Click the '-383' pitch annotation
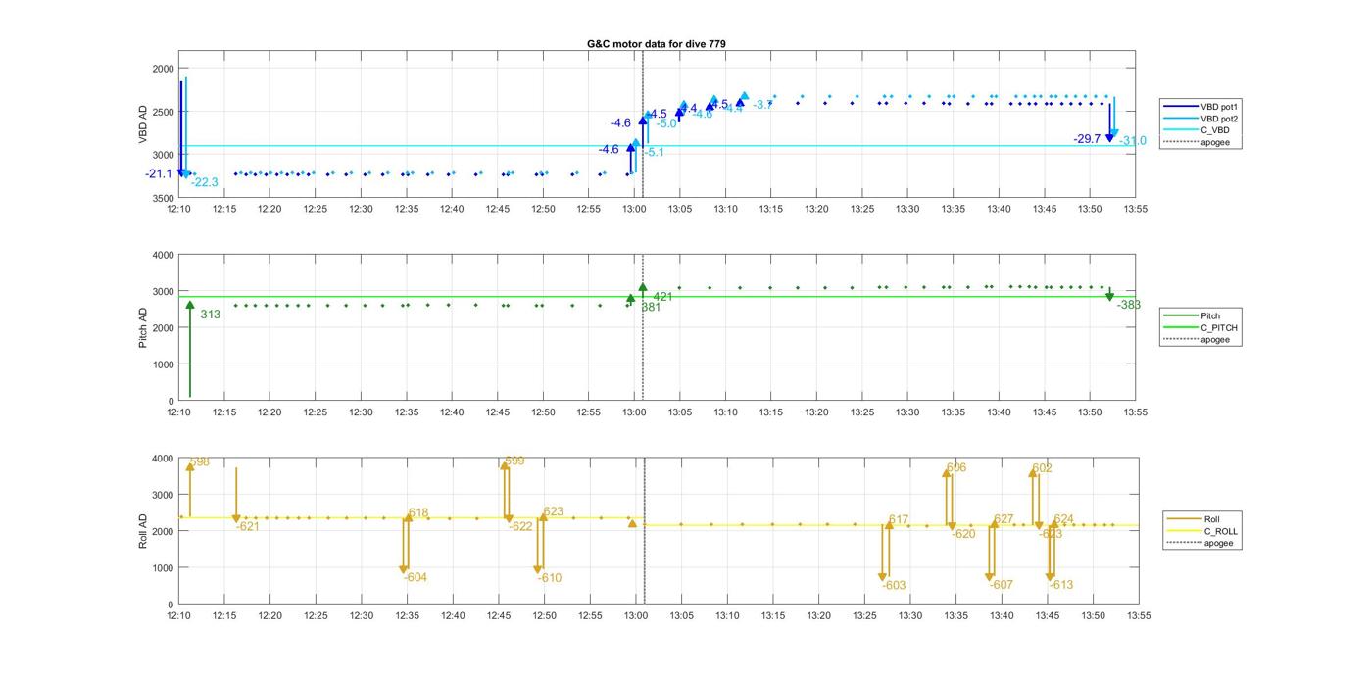The width and height of the screenshot is (1372, 679). [1129, 305]
